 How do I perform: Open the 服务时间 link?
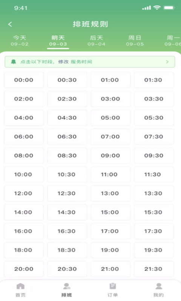[81, 62]
